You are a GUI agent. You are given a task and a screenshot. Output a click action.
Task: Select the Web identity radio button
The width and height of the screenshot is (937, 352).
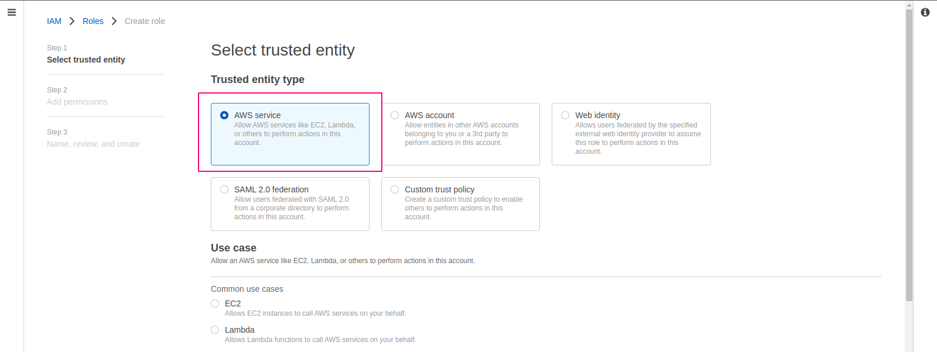click(565, 115)
